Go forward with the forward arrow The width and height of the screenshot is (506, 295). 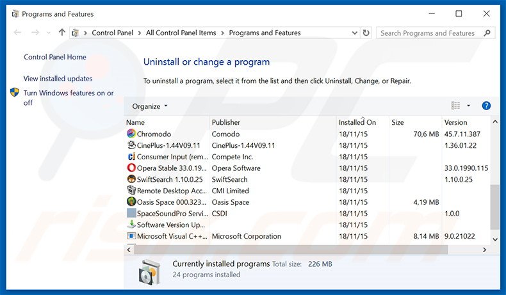click(x=35, y=33)
